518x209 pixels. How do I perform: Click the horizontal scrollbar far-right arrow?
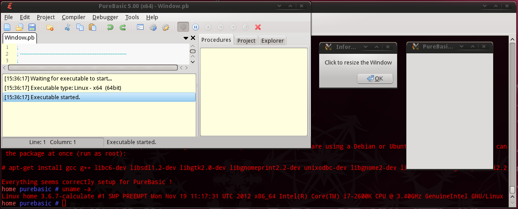coord(186,68)
